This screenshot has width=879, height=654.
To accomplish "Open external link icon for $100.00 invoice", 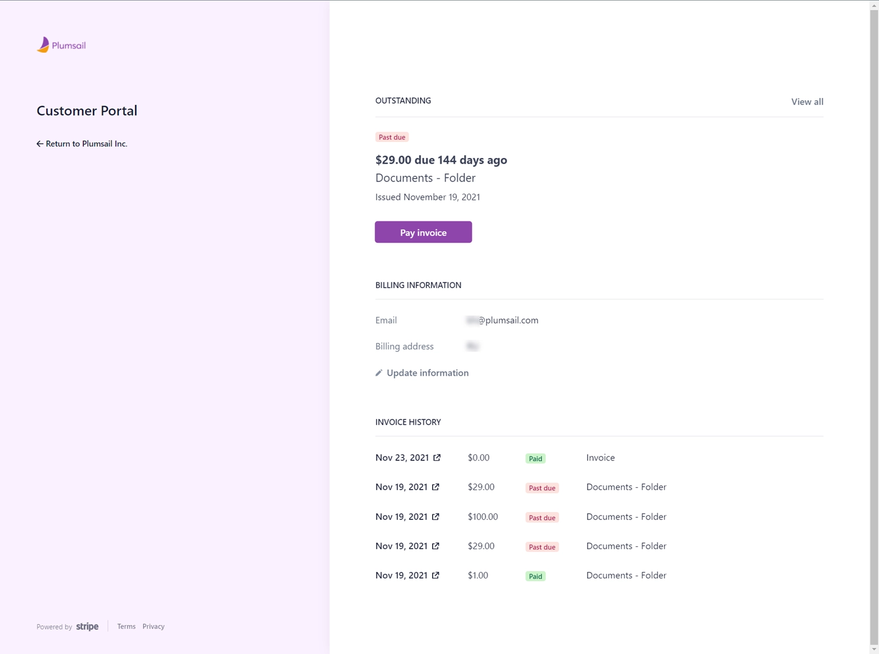I will (x=435, y=517).
